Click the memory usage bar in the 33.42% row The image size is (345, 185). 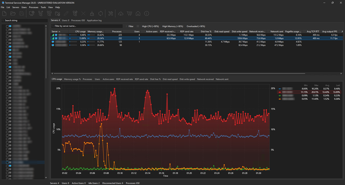[91, 35]
